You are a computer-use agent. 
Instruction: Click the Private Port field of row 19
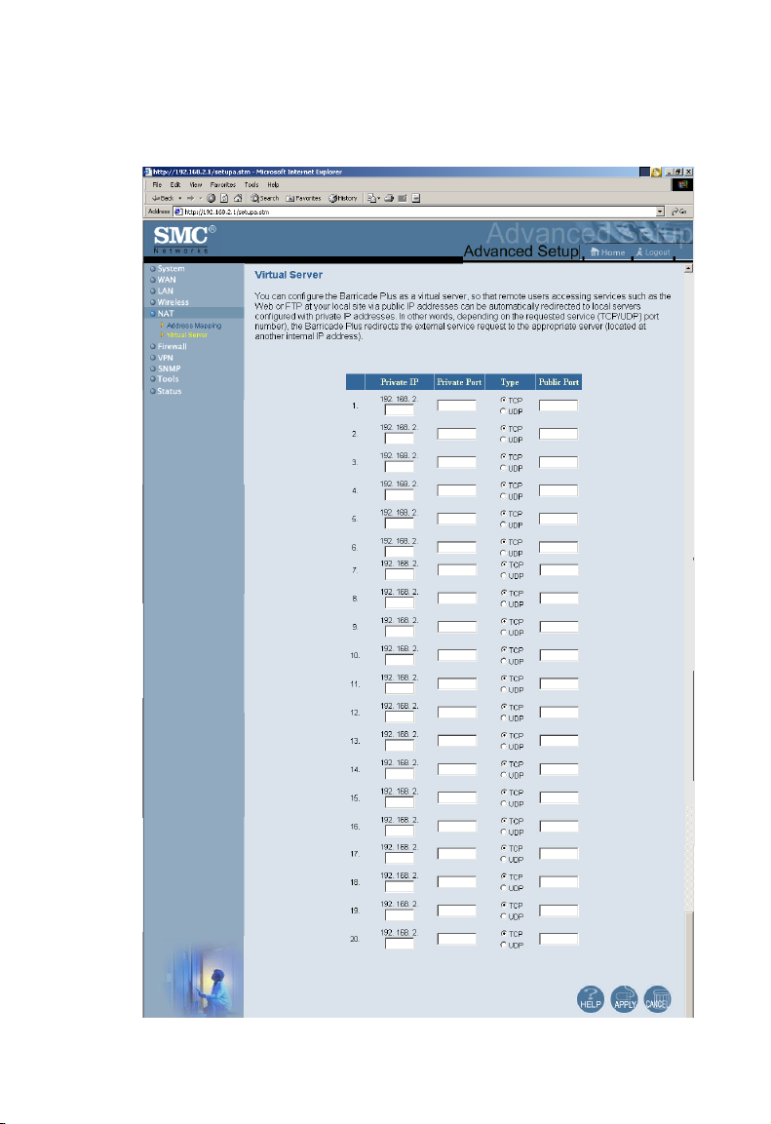pyautogui.click(x=457, y=911)
